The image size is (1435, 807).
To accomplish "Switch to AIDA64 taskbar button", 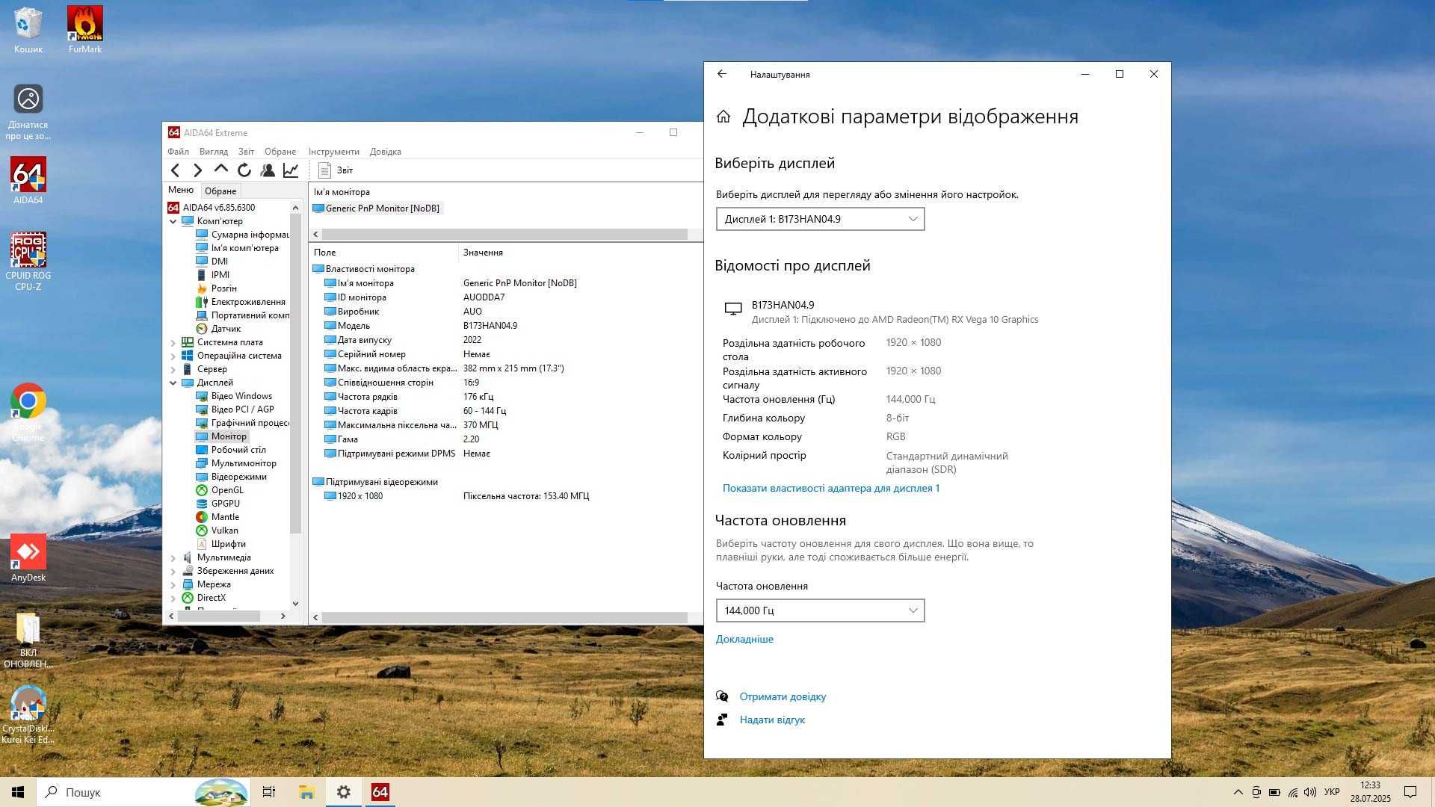I will tap(380, 792).
